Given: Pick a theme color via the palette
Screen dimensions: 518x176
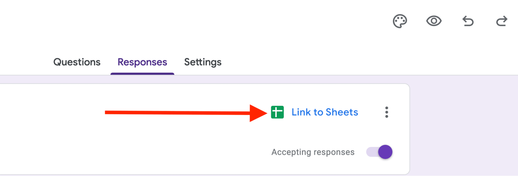Looking at the screenshot, I should [400, 21].
